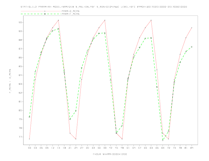Click forecast hour 42 on the horizontal axis
Screen dimensions: 209x161
tap(111, 148)
